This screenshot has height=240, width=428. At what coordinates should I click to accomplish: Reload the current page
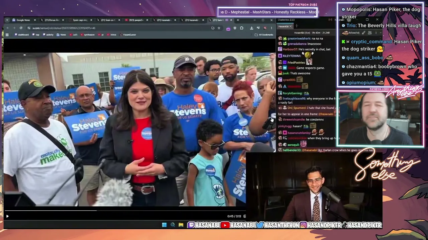[x=21, y=28]
